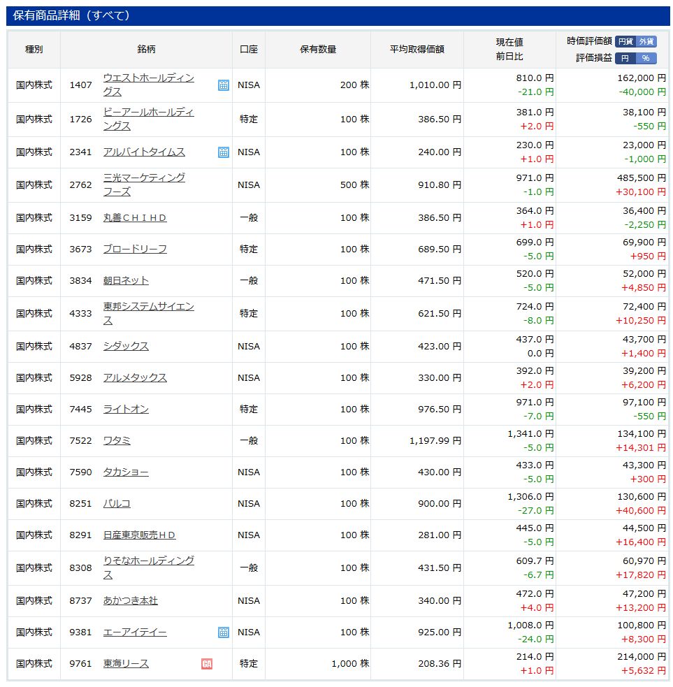The width and height of the screenshot is (673, 687).
Task: Select stock code 1407
Action: pos(80,85)
